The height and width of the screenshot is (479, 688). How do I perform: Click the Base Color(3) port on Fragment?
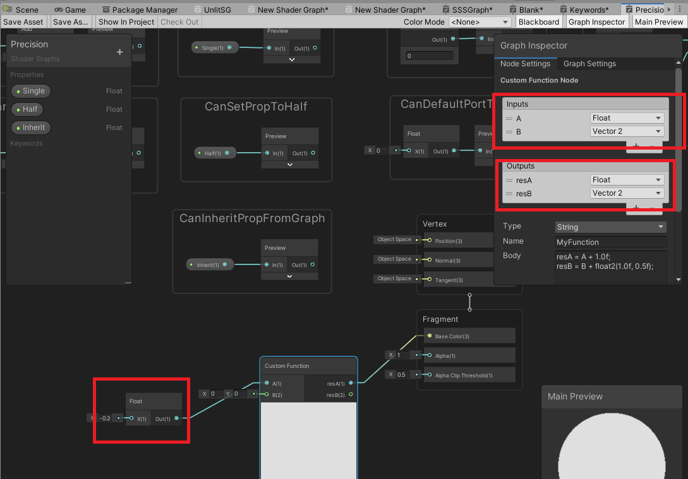[430, 336]
